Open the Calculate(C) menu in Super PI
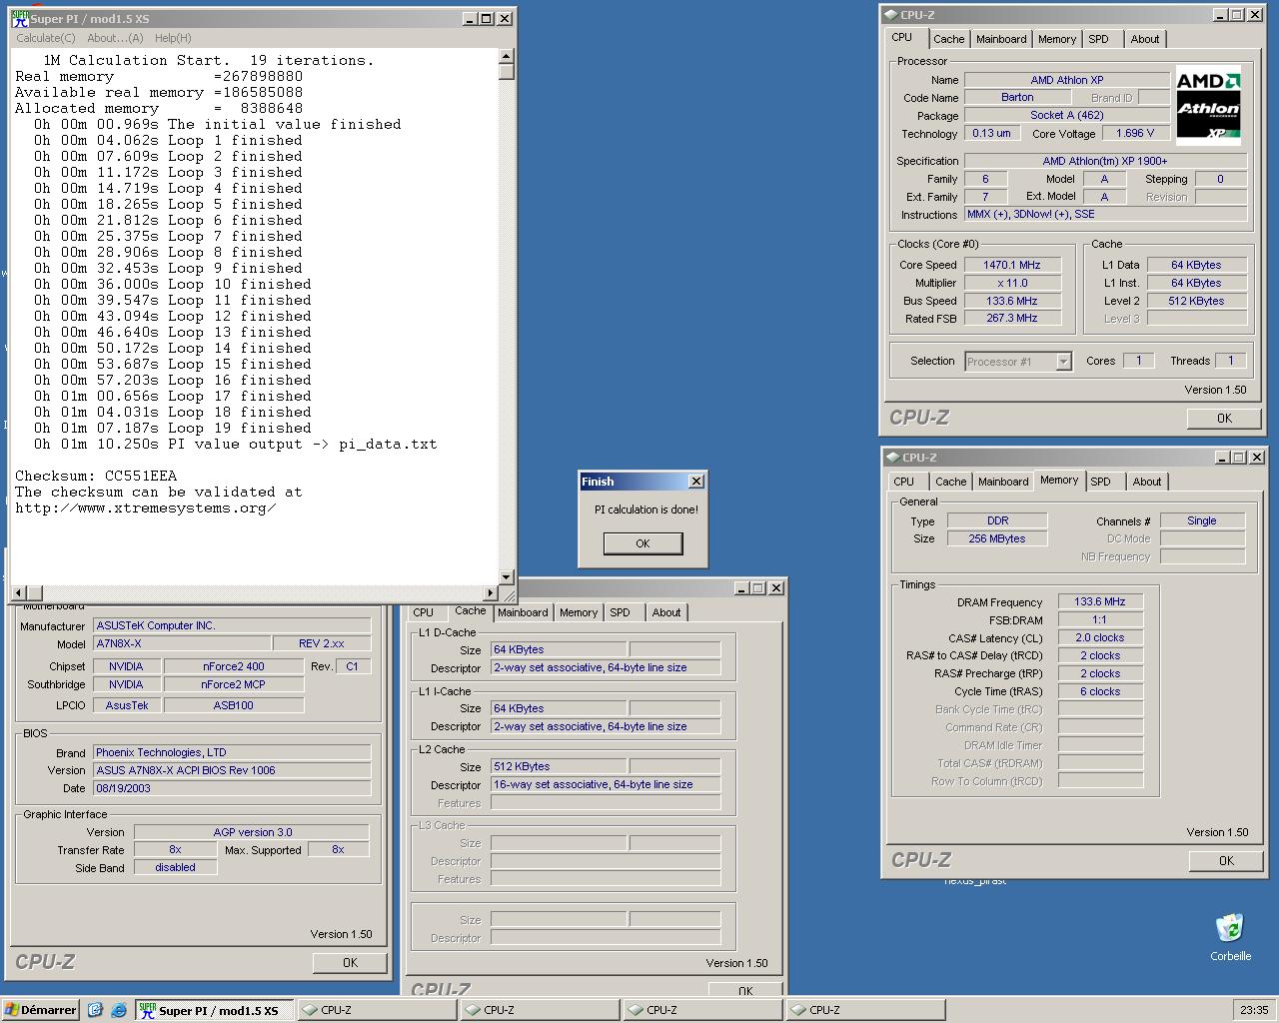 46,38
